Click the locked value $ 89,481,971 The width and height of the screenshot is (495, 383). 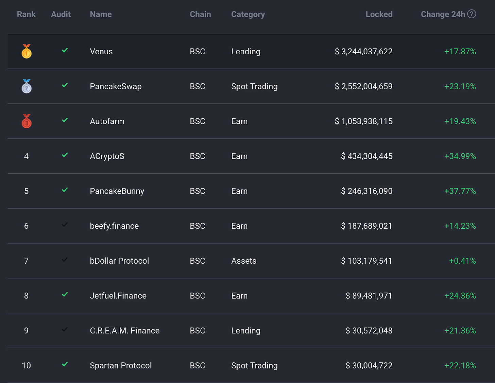369,296
